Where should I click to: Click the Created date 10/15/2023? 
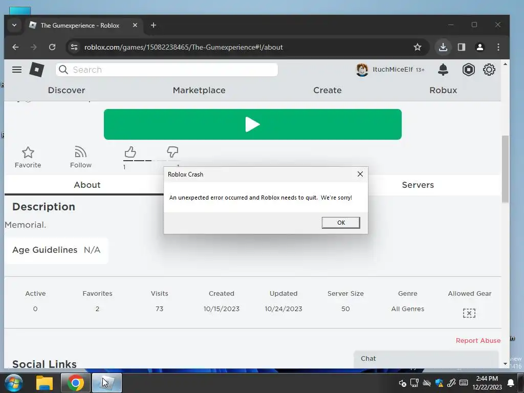(221, 309)
